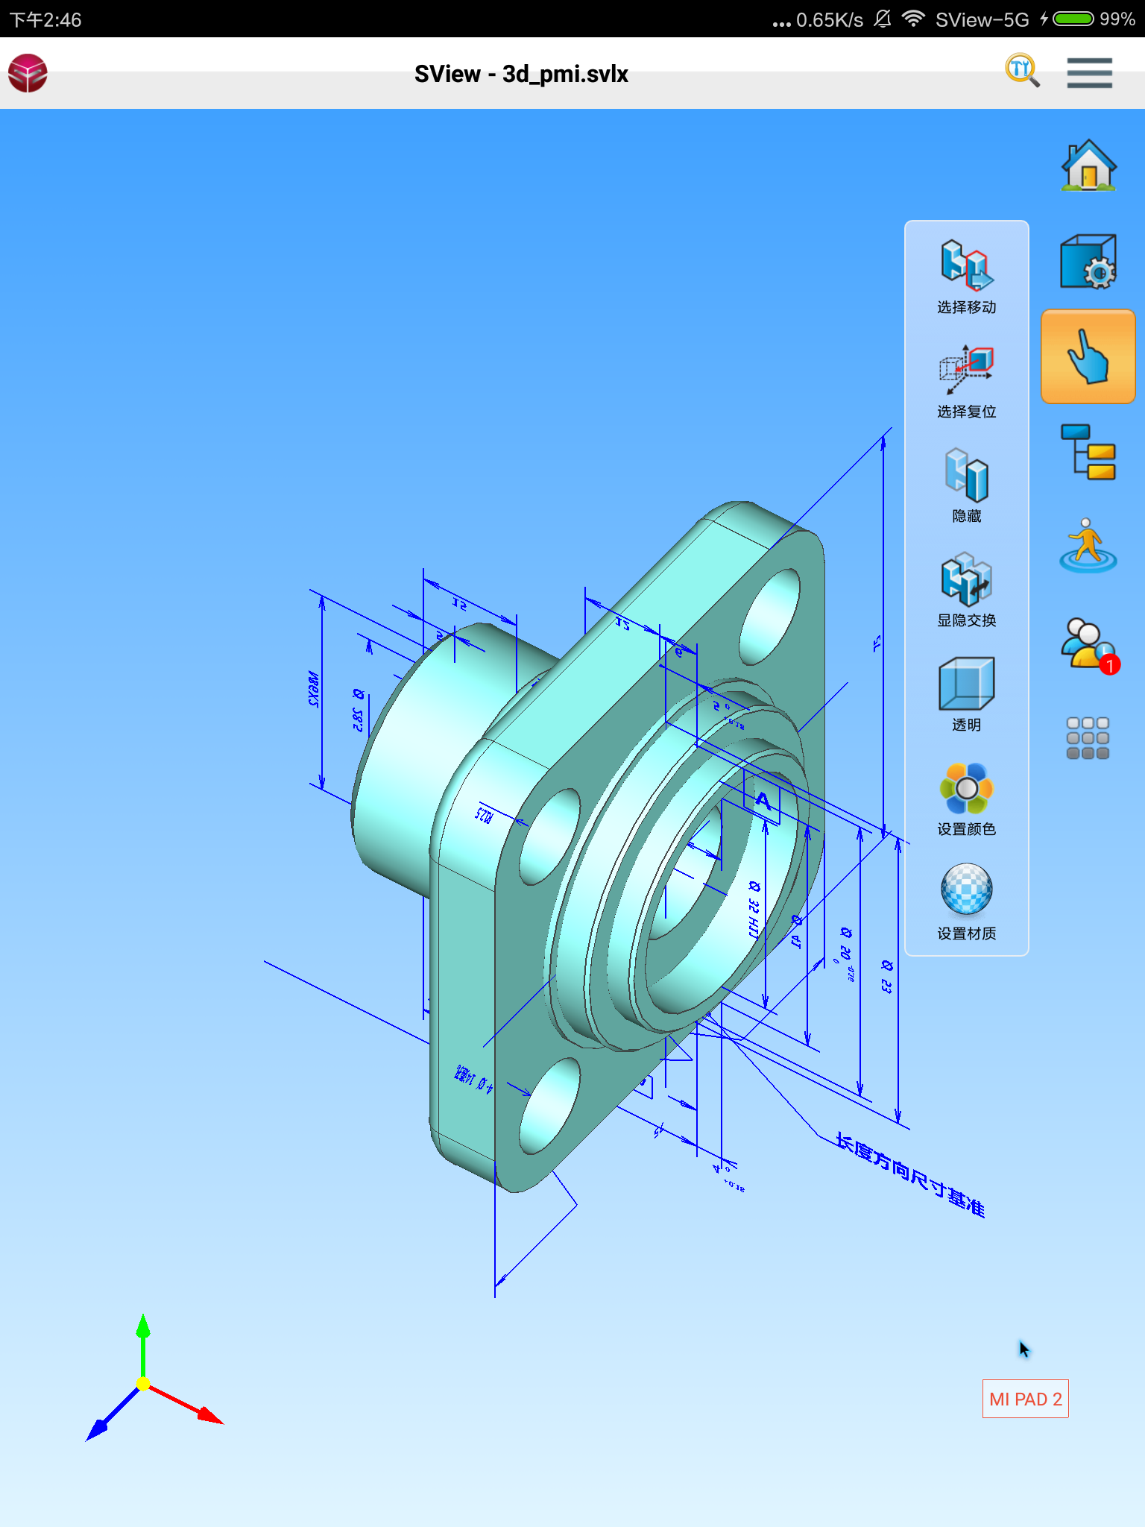Click the 选择复位 reset position tool
The height and width of the screenshot is (1527, 1145).
tap(967, 381)
